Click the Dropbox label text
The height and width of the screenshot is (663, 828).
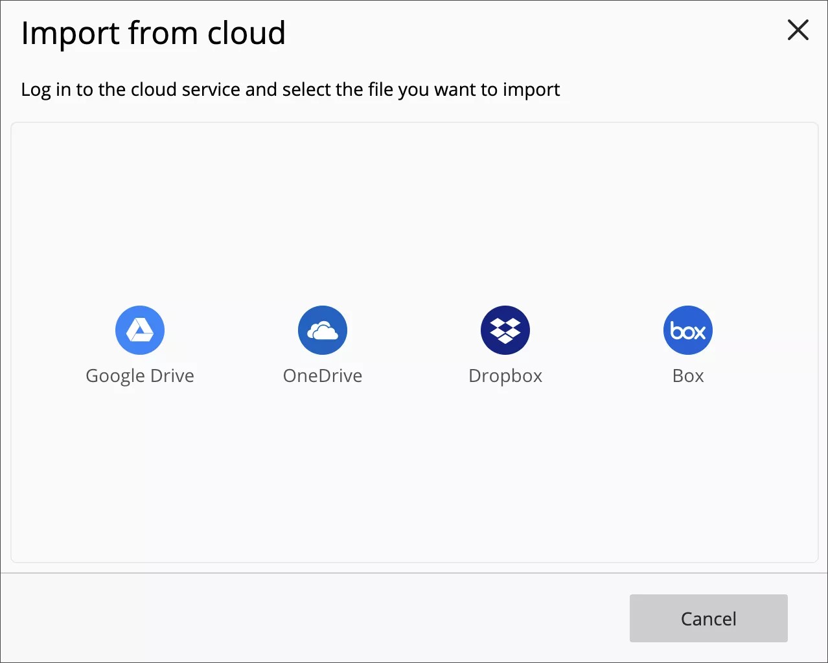point(505,375)
